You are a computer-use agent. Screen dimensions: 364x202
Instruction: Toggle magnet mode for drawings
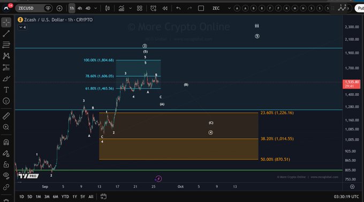click(x=6, y=142)
